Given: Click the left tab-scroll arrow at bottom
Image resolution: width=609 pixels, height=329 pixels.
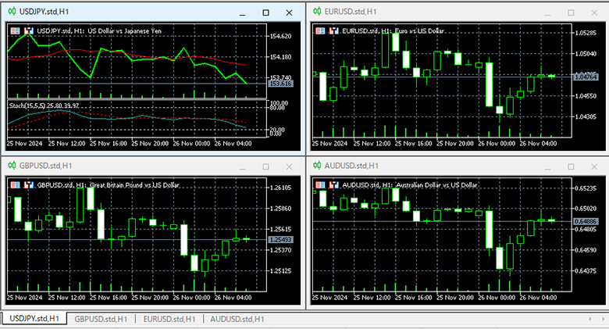Looking at the screenshot, I should pos(590,319).
